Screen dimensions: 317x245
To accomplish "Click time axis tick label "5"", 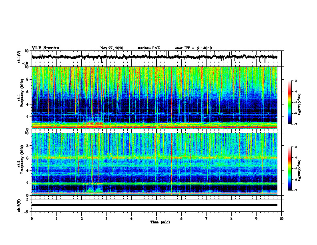I will (156, 219).
